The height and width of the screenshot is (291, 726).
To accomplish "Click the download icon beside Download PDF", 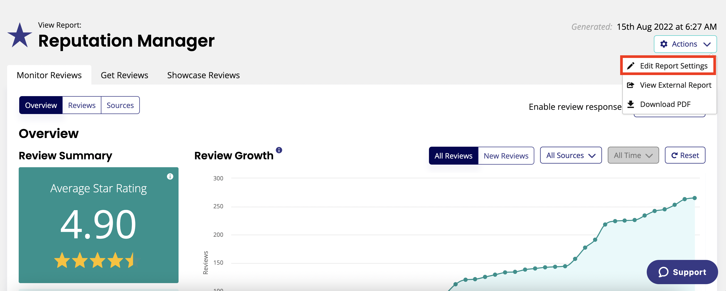I will 631,104.
